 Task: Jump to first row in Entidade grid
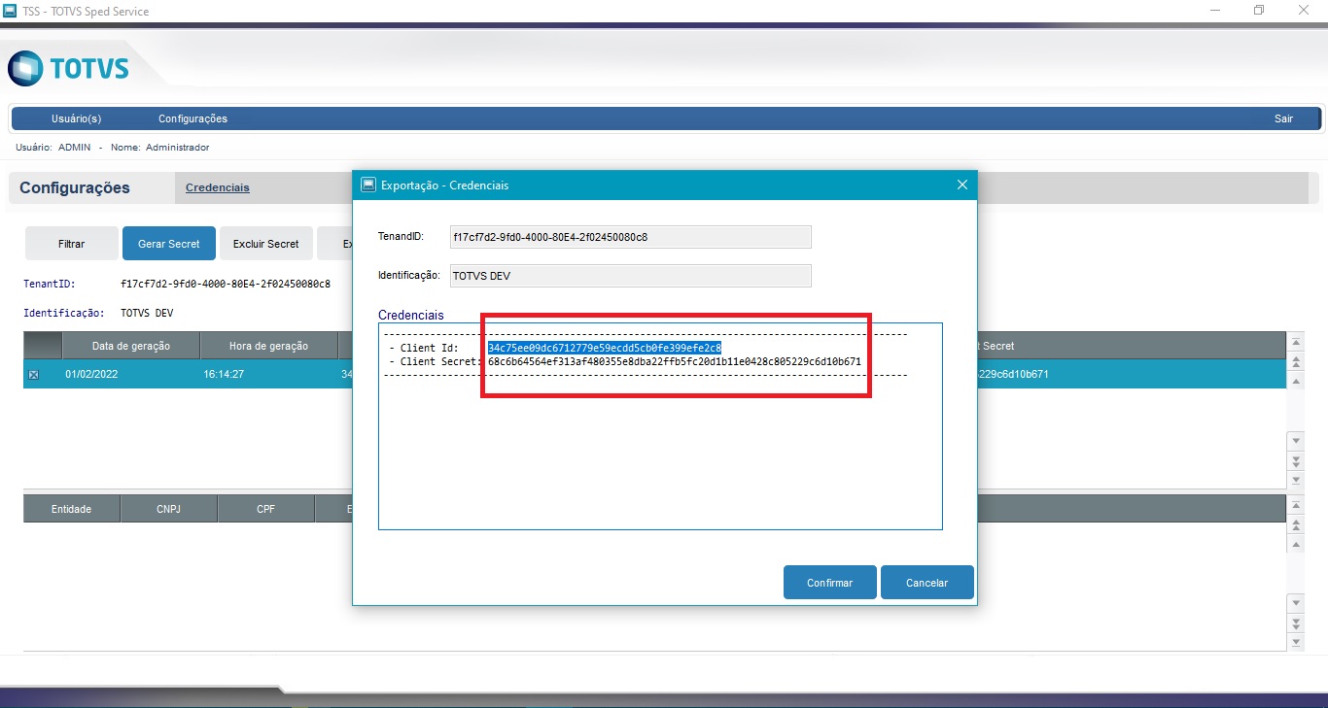point(1295,505)
